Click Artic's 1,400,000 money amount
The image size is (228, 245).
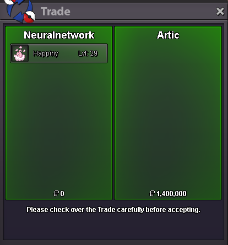click(x=171, y=194)
